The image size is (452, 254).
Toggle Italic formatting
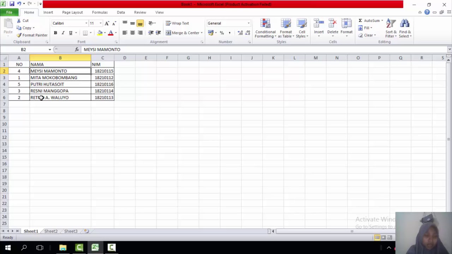click(63, 33)
